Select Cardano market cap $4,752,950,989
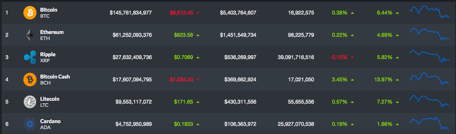The width and height of the screenshot is (456, 134). (x=134, y=124)
